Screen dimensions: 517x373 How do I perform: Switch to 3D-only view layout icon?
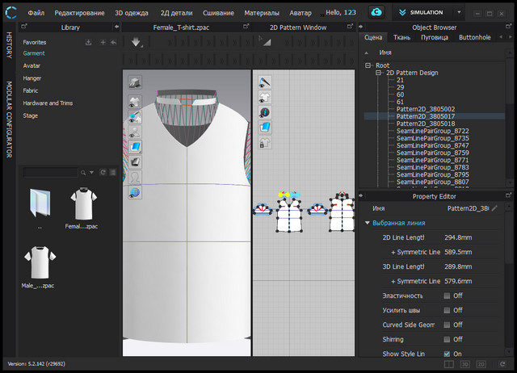[465, 363]
